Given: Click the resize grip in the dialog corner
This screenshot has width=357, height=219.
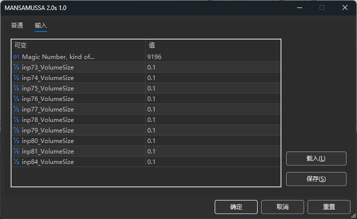Looking at the screenshot, I should tap(353, 215).
